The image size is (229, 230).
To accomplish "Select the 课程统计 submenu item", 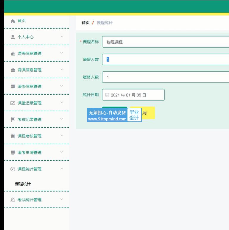I will [23, 184].
